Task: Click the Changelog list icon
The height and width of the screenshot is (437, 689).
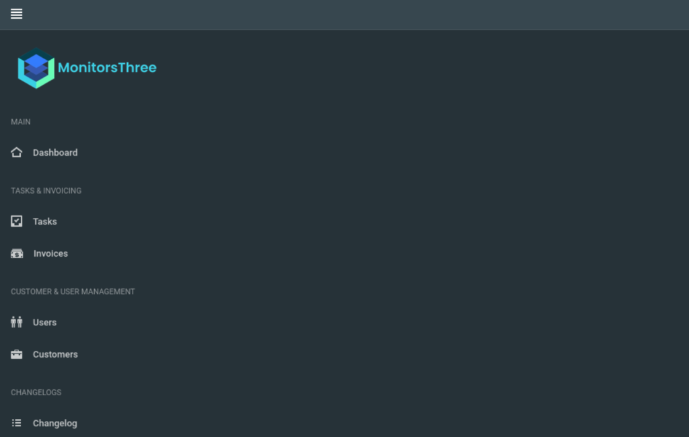Action: click(x=17, y=423)
